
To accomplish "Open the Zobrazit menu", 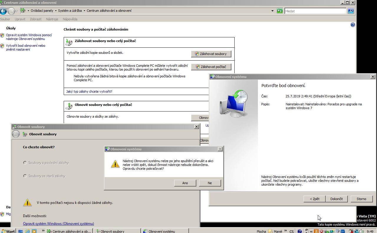I will pyautogui.click(x=36, y=19).
